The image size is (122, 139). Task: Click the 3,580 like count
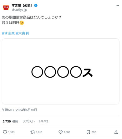pos(67,132)
